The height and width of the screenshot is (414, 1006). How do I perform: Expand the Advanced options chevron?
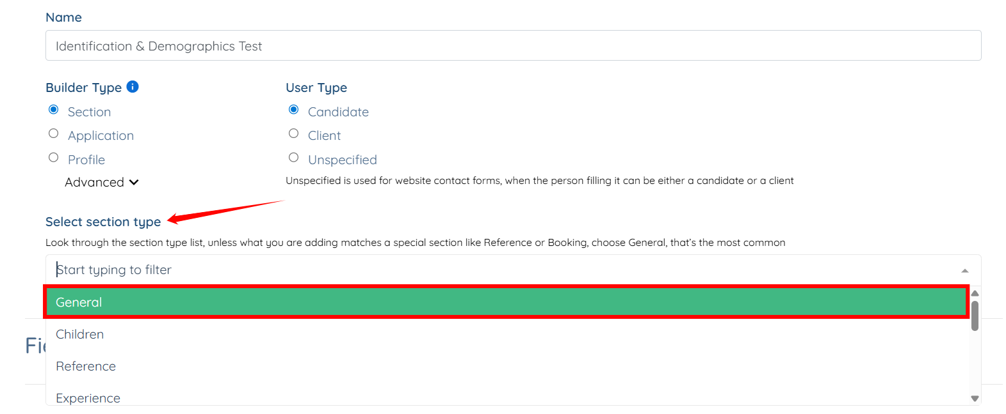pos(134,183)
